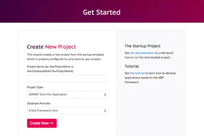This screenshot has height=136, width=204.
Task: Open the Database Provider dropdown
Action: click(67, 111)
